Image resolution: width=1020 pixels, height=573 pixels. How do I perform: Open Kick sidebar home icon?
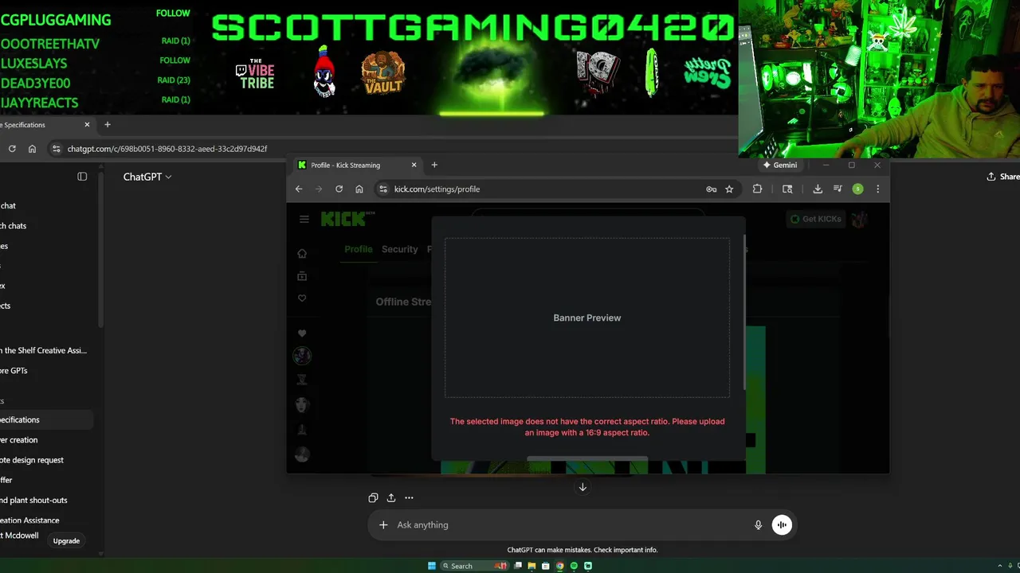pyautogui.click(x=302, y=253)
